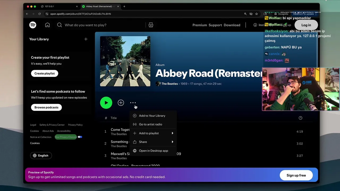Screen dimensions: 340x191
Task: Click the Abbey Road album cover
Action: (x=125, y=61)
